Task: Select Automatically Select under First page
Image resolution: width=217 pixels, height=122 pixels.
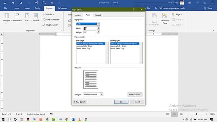Action: (84, 46)
